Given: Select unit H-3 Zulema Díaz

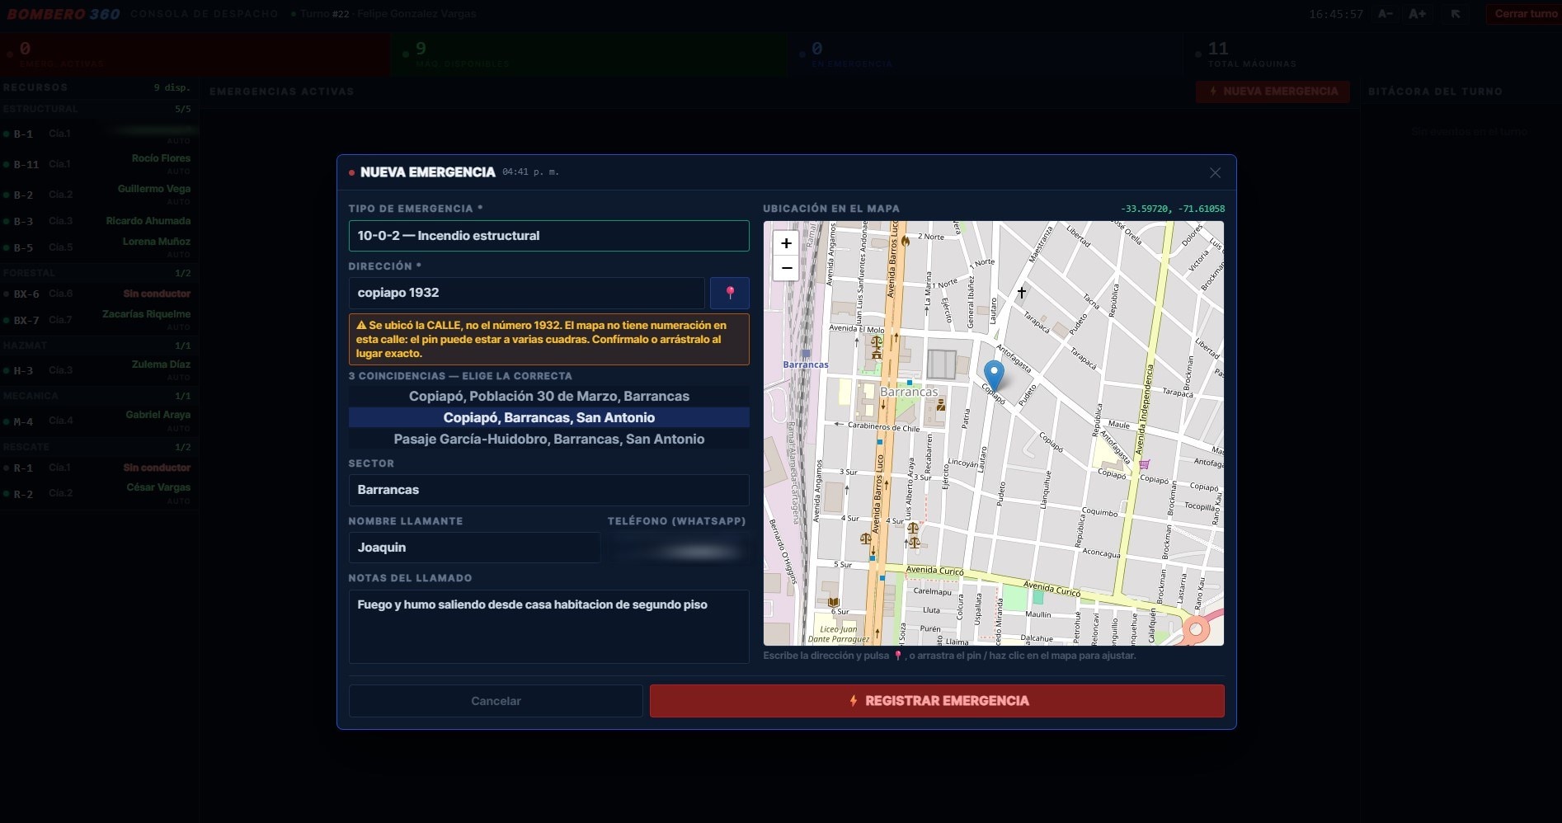Looking at the screenshot, I should pos(99,370).
